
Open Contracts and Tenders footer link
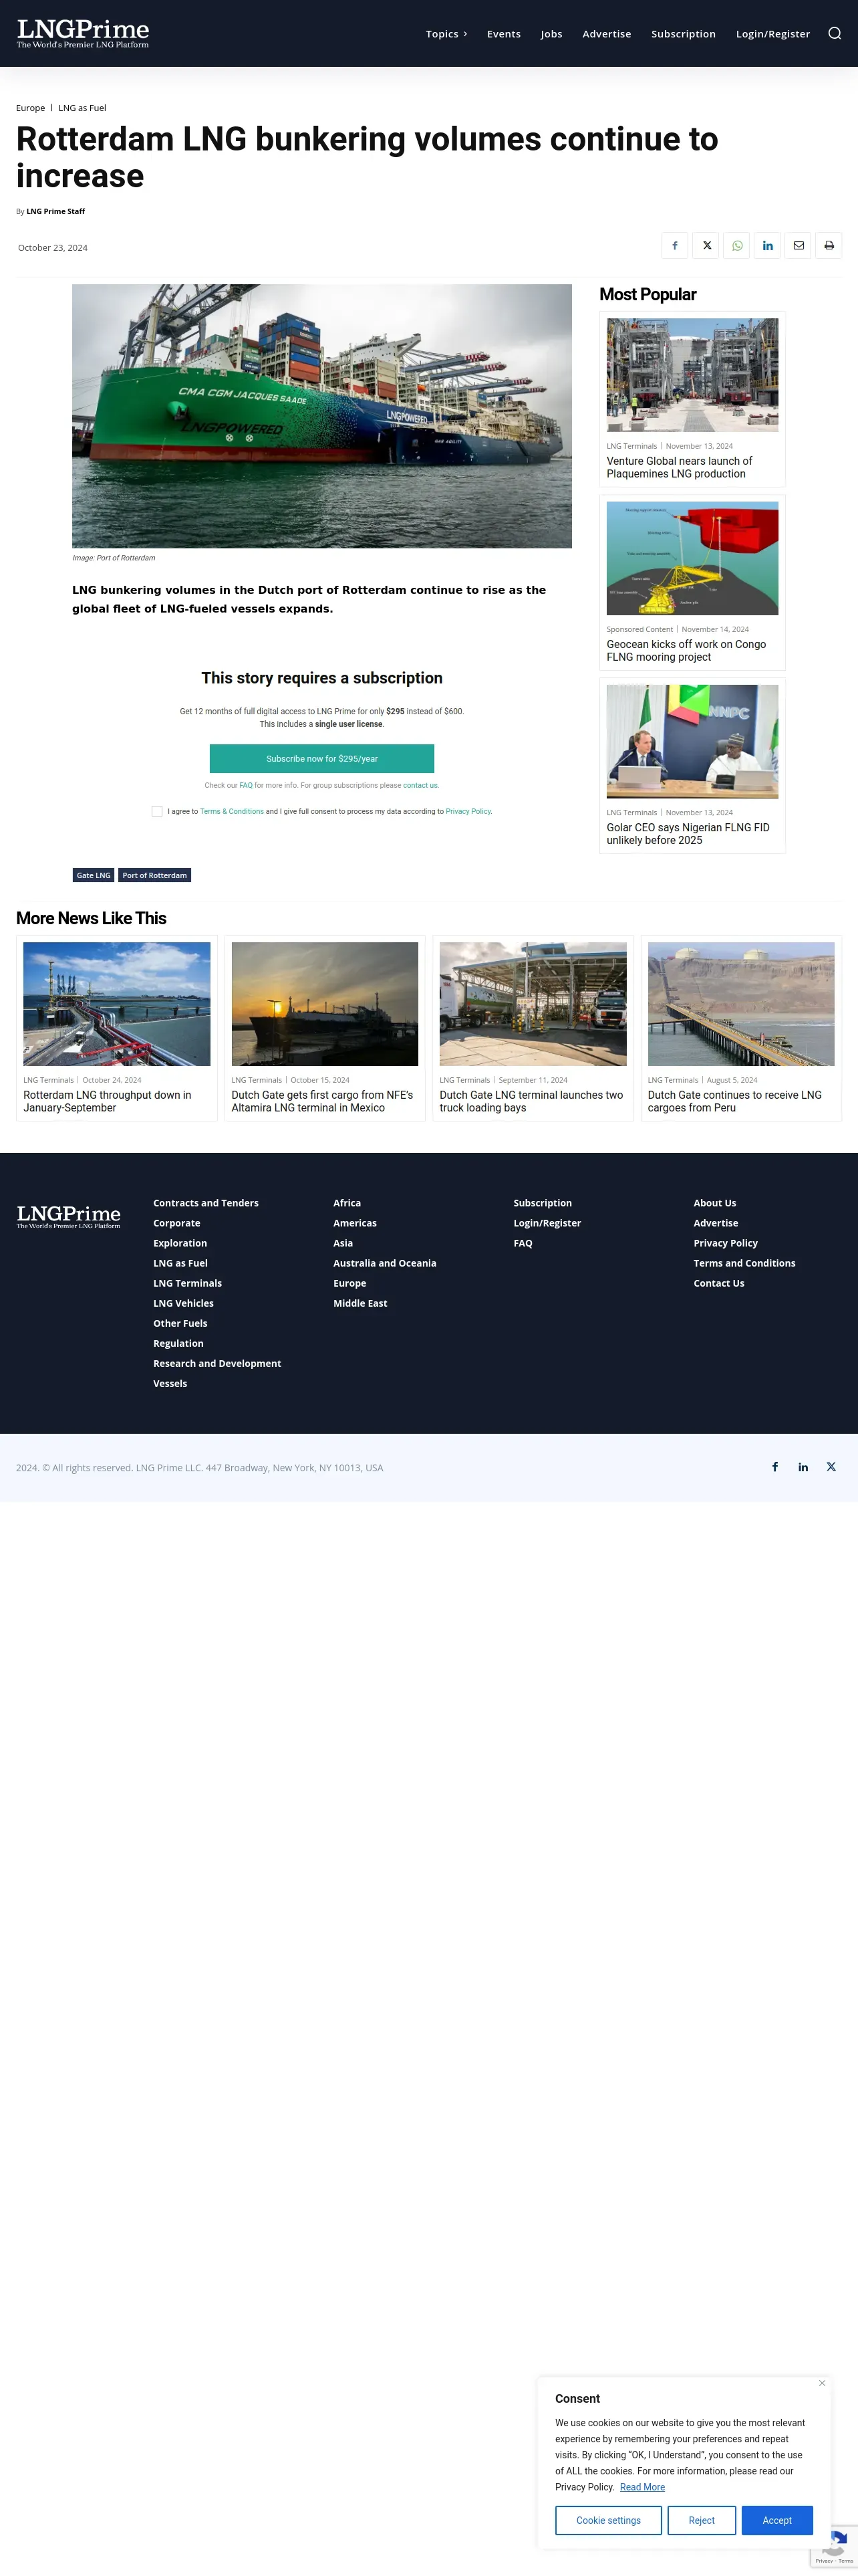tap(206, 1203)
